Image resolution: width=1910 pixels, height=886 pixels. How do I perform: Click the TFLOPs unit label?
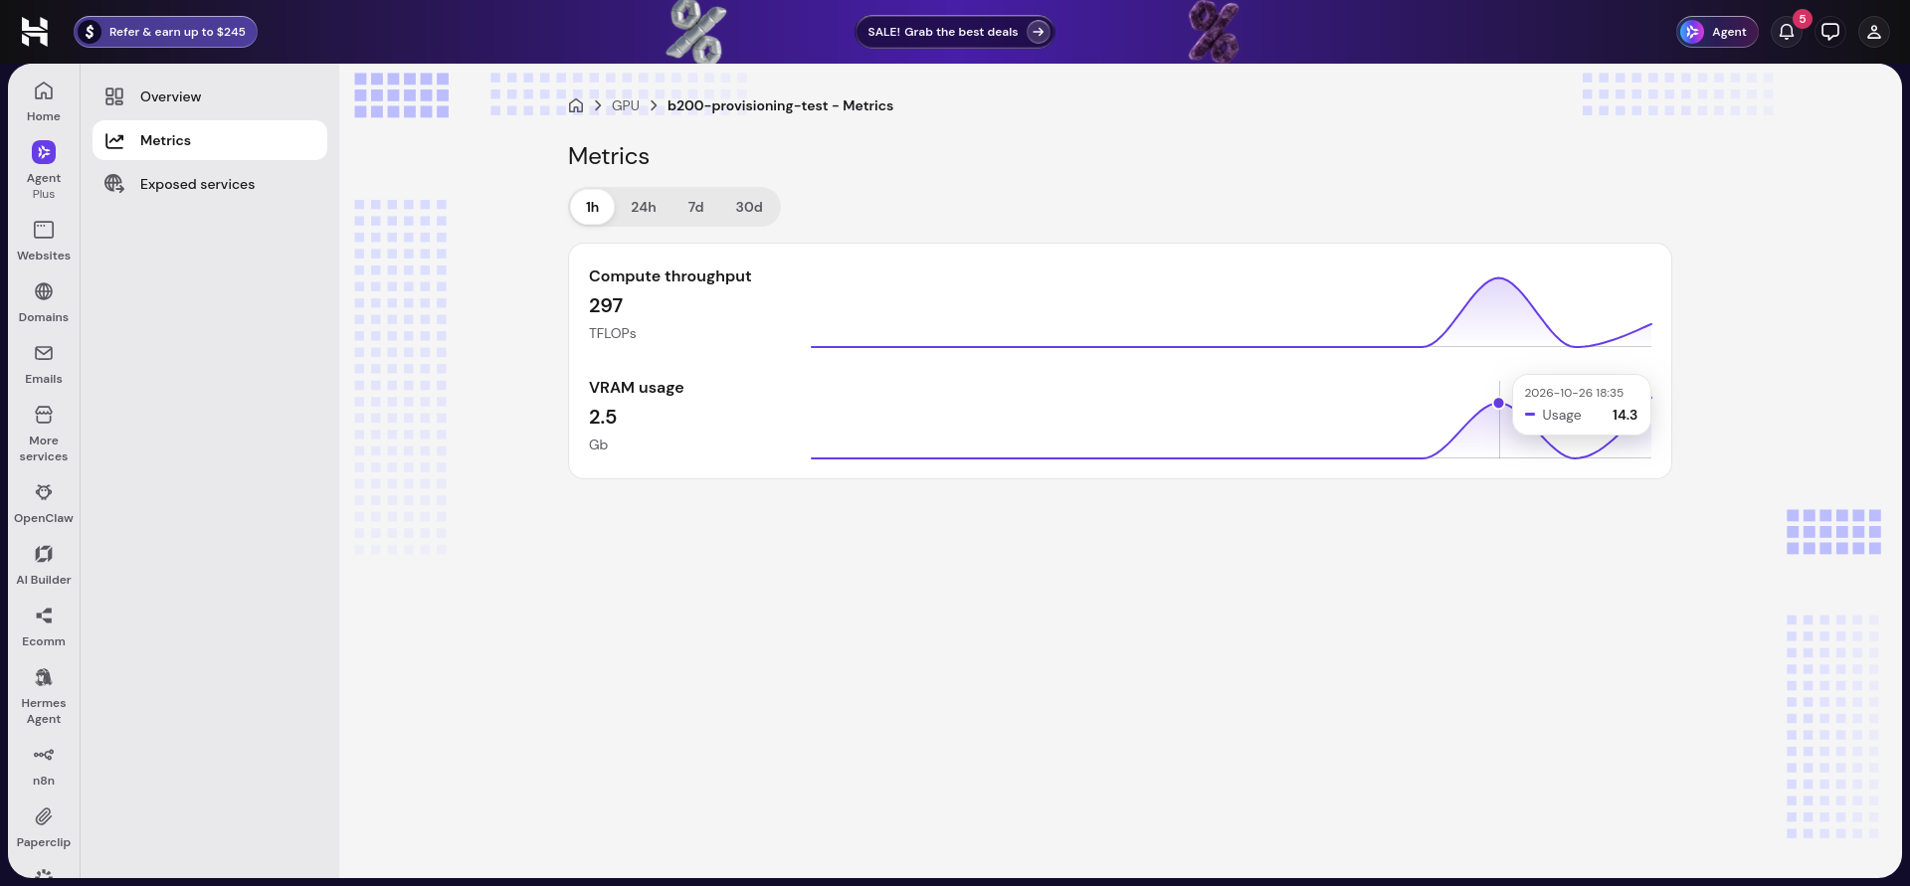coord(613,333)
